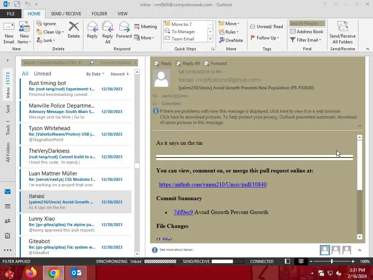Switch to the FOLDER tab

click(x=99, y=13)
